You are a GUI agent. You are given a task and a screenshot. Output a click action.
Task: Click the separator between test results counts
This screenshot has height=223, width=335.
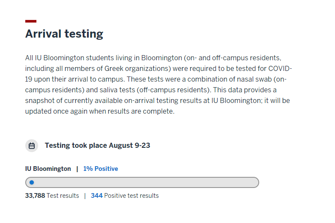85,196
